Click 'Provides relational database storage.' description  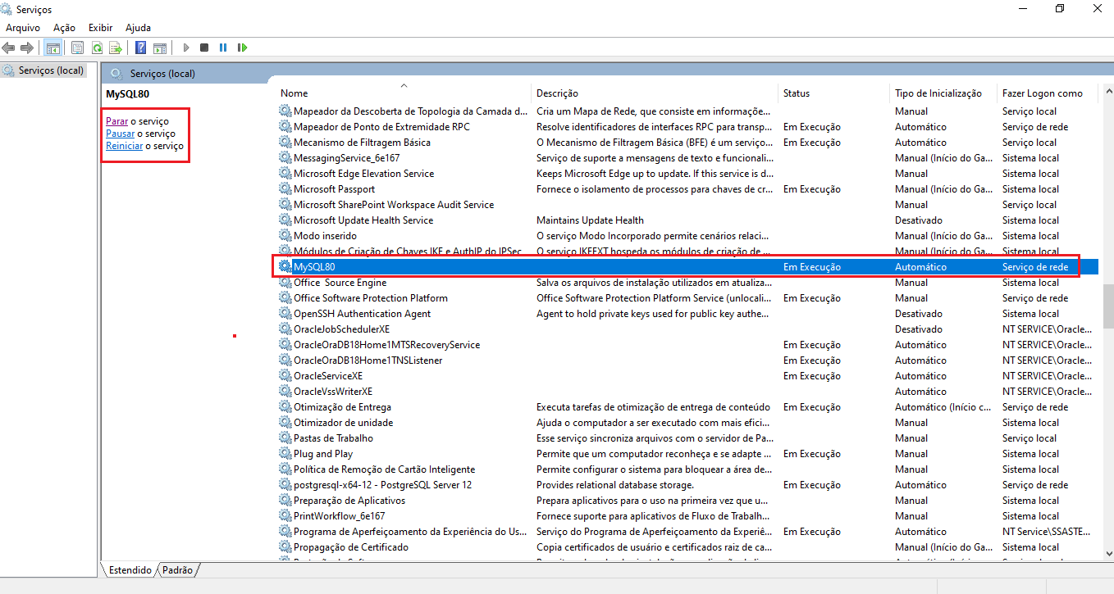coord(616,485)
